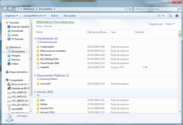Image resolution: width=183 pixels, height=125 pixels.
Task: Select the Abu folder icon
Action: click(x=38, y=100)
